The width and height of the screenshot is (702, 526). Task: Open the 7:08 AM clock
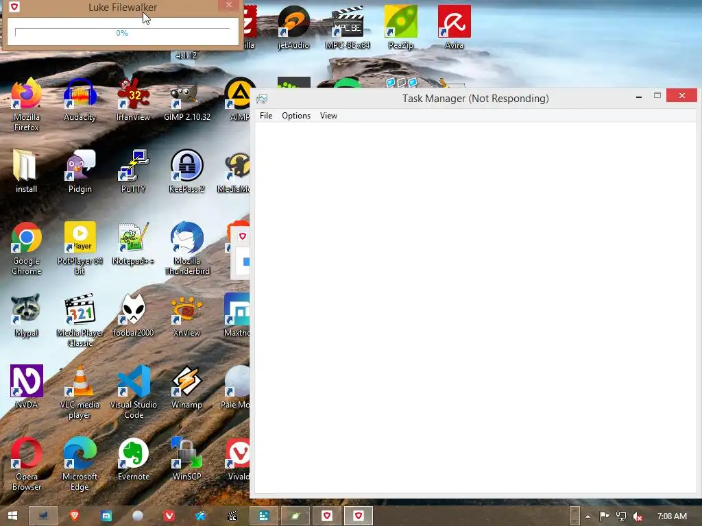[x=672, y=516]
